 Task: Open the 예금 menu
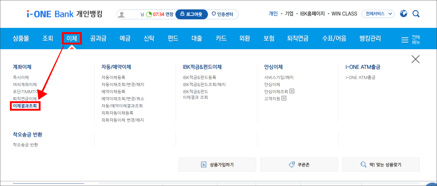coord(125,38)
